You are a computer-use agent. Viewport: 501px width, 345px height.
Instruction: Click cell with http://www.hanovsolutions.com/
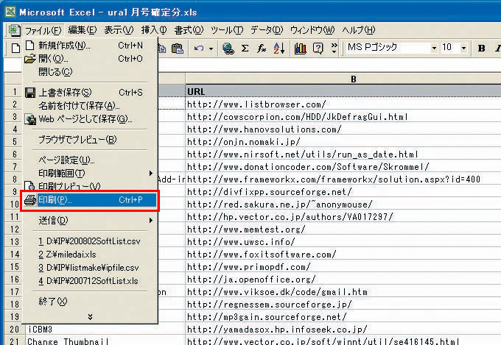tap(343, 129)
